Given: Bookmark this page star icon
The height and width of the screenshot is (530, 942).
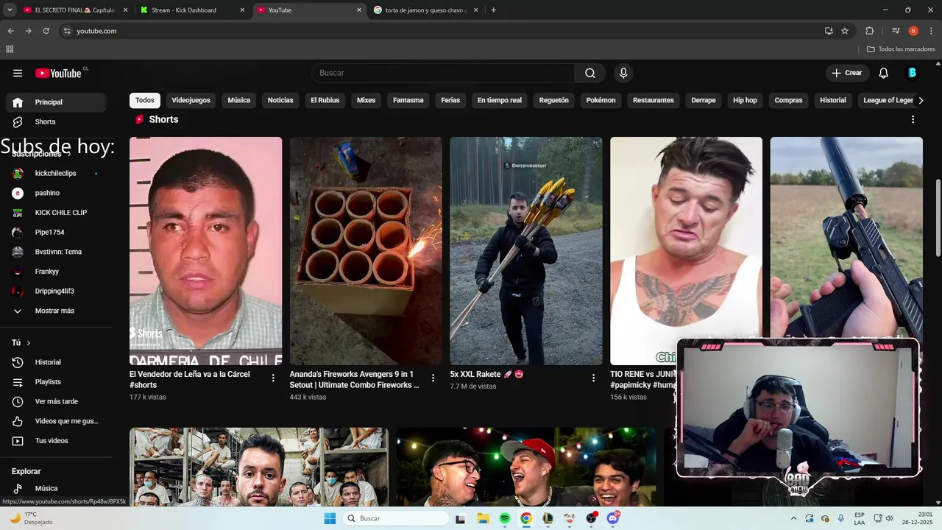Looking at the screenshot, I should click(x=845, y=31).
